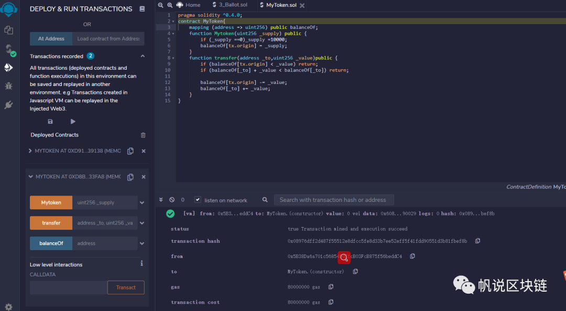This screenshot has width=566, height=311.
Task: Open the File explorers sidebar icon
Action: (9, 30)
